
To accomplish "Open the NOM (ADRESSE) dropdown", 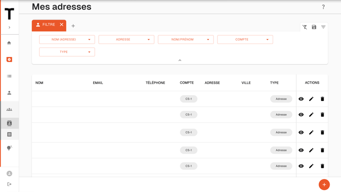I will point(67,40).
